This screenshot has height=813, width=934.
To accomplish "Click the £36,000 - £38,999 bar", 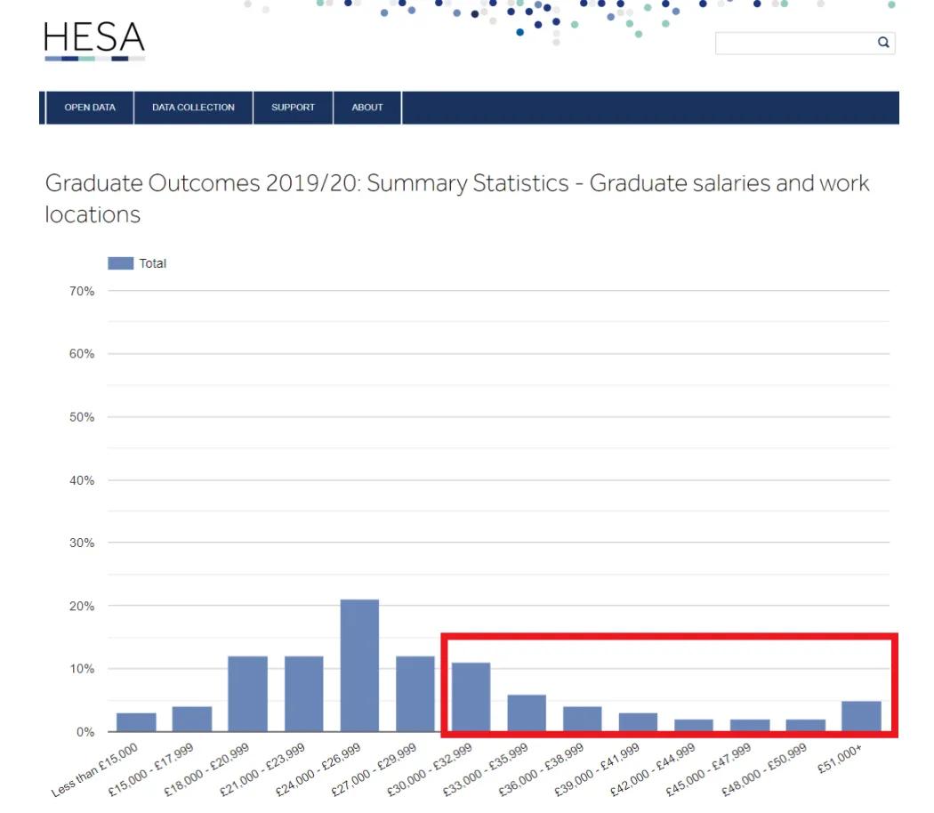I will coord(583,719).
